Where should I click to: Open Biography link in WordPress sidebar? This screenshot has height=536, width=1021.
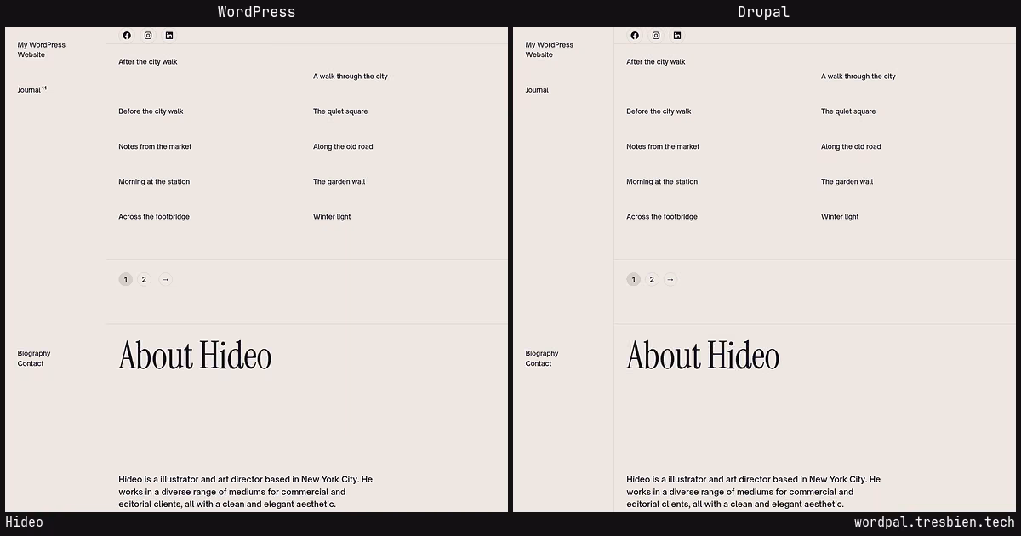tap(34, 353)
